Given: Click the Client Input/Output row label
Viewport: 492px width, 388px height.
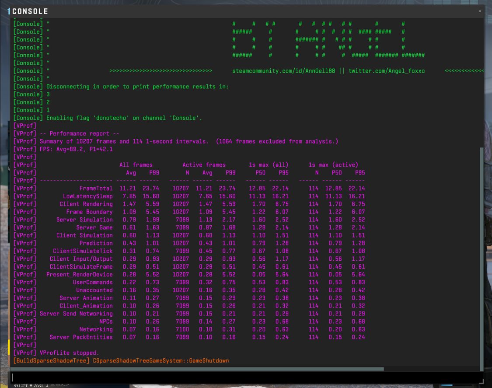Looking at the screenshot, I should [x=81, y=259].
